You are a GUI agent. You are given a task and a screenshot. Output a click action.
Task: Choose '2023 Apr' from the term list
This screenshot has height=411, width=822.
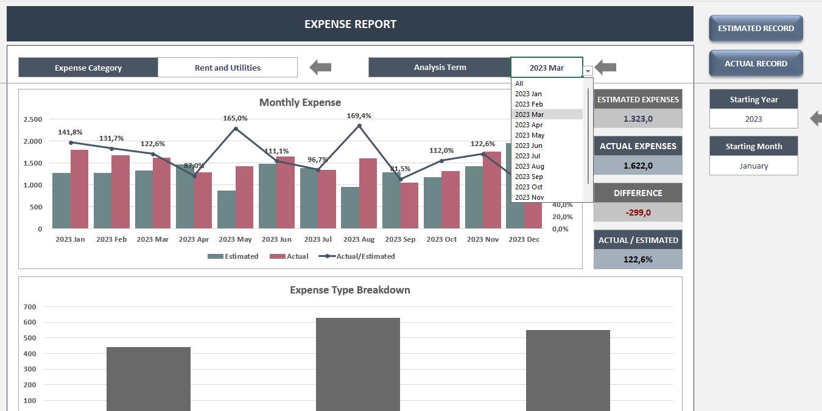point(547,125)
